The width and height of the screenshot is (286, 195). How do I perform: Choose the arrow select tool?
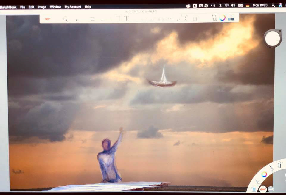pos(77,20)
